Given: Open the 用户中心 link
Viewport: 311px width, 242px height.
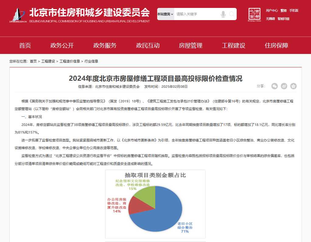Looking at the screenshot, I should click(x=272, y=11).
